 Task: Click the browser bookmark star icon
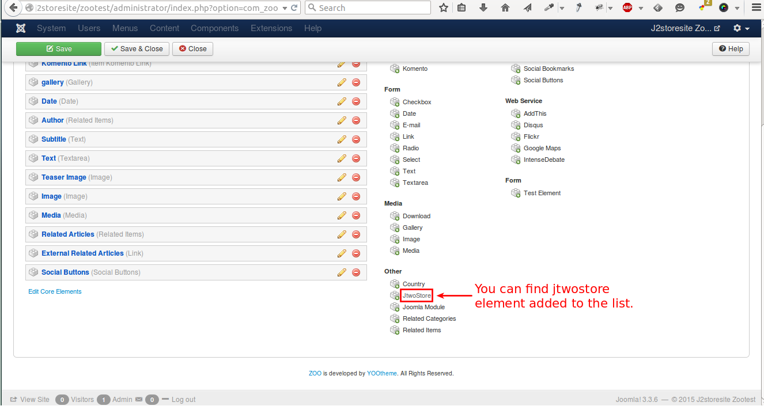pyautogui.click(x=444, y=8)
